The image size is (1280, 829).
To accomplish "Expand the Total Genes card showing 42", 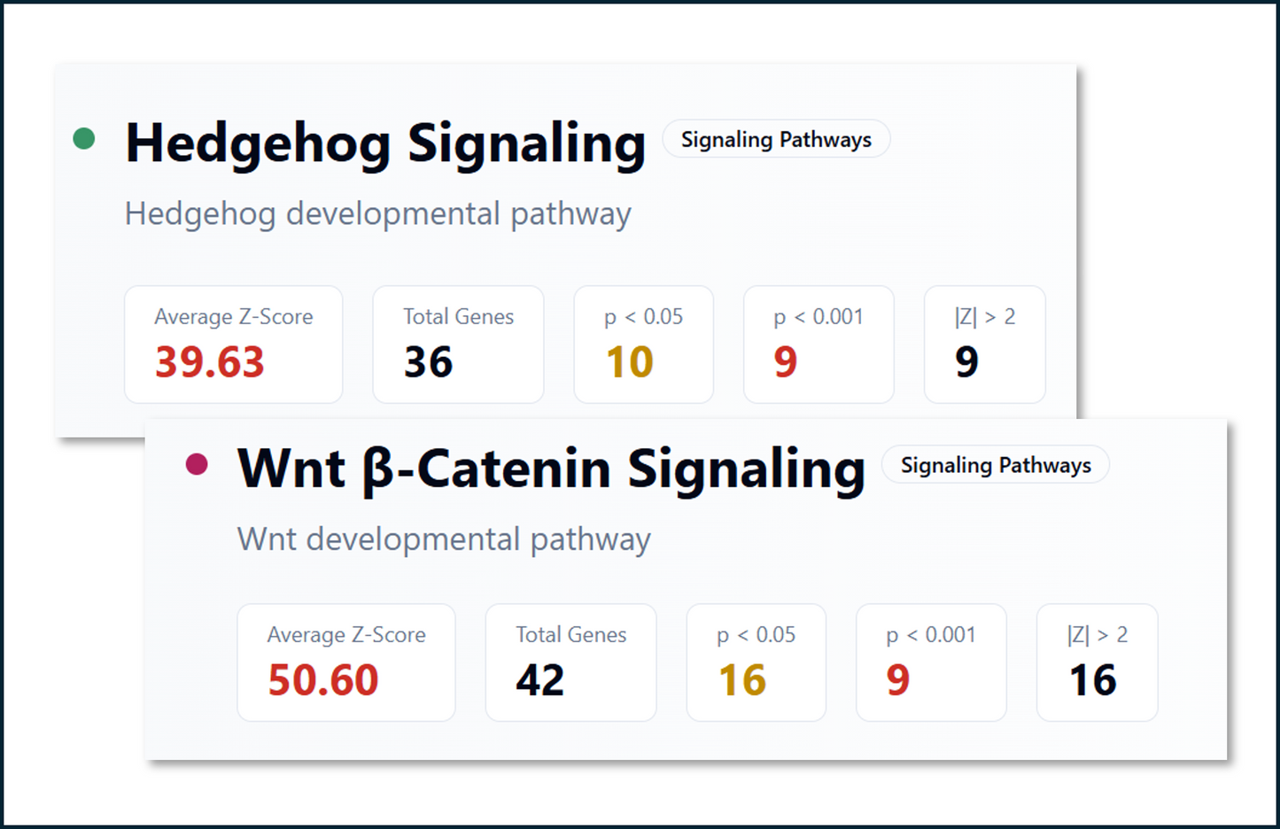I will click(x=570, y=662).
